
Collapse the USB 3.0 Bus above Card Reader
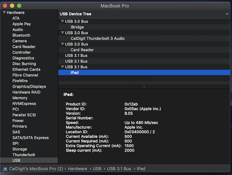(63, 44)
